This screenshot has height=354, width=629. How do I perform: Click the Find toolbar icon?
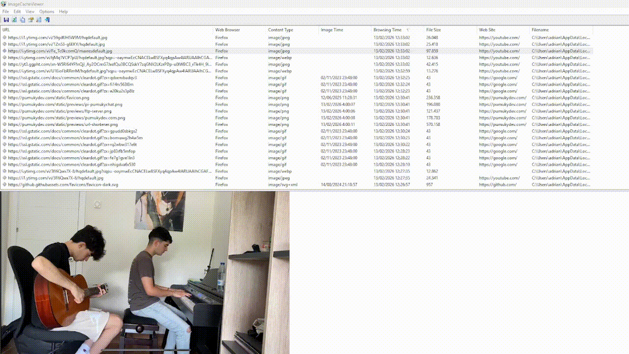pos(39,20)
